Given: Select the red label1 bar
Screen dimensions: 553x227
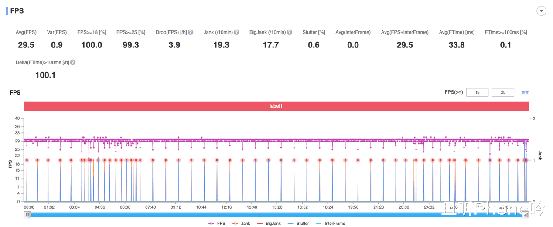Looking at the screenshot, I should pyautogui.click(x=276, y=106).
